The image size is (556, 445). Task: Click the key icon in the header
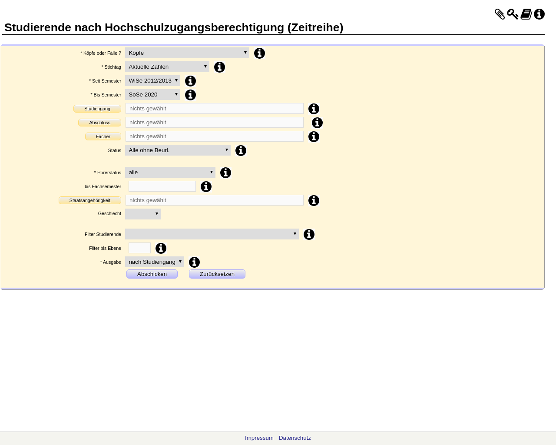click(x=513, y=14)
